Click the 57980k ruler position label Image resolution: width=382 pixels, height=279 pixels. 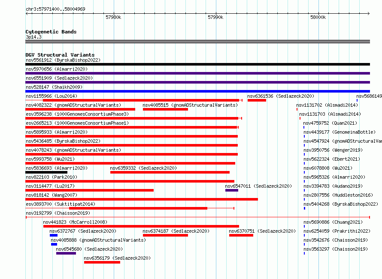(x=113, y=17)
